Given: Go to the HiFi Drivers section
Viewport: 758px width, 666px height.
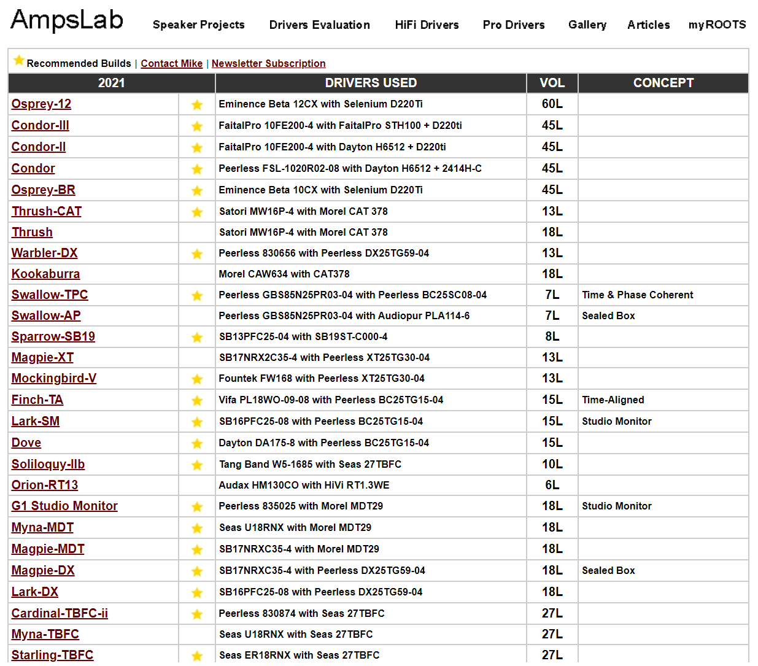Looking at the screenshot, I should click(x=427, y=25).
